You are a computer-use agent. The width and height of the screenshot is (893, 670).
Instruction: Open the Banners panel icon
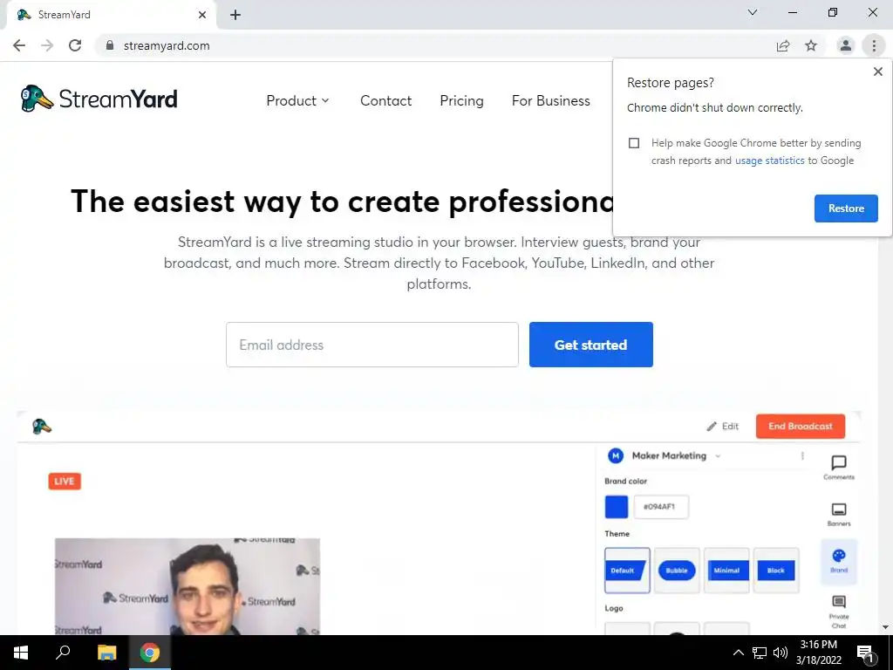(839, 514)
